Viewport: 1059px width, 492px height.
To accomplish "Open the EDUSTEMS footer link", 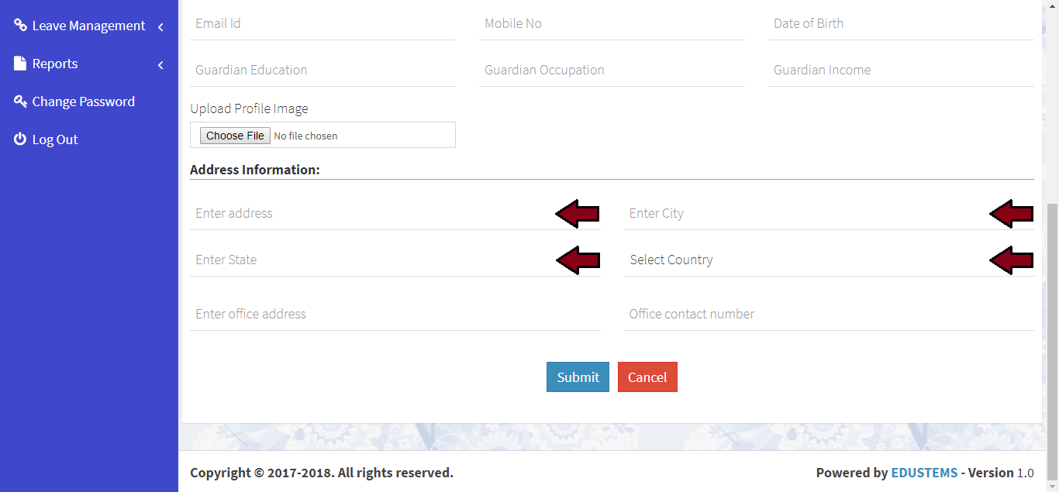I will [x=924, y=473].
